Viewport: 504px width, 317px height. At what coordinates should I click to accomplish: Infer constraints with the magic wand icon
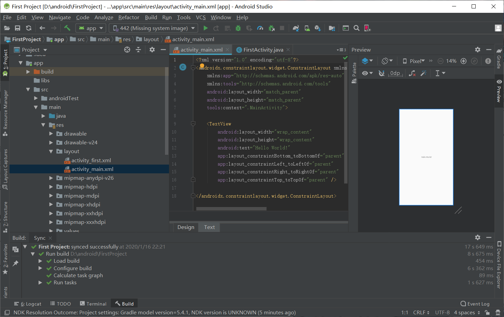(x=424, y=73)
